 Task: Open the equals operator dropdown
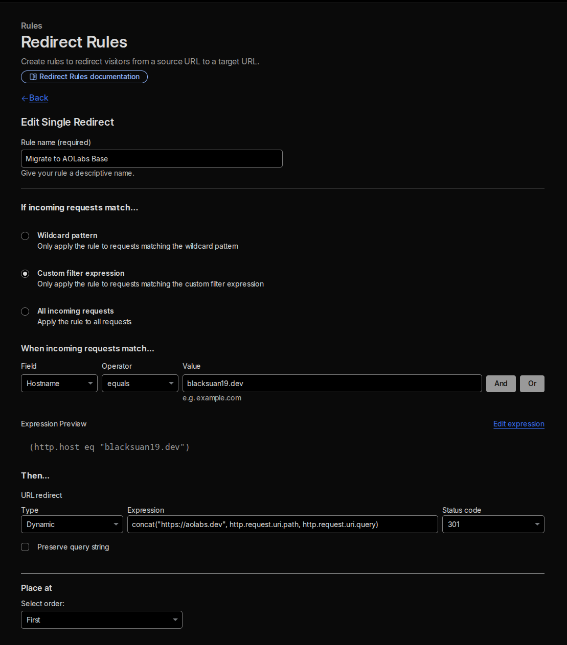click(140, 383)
